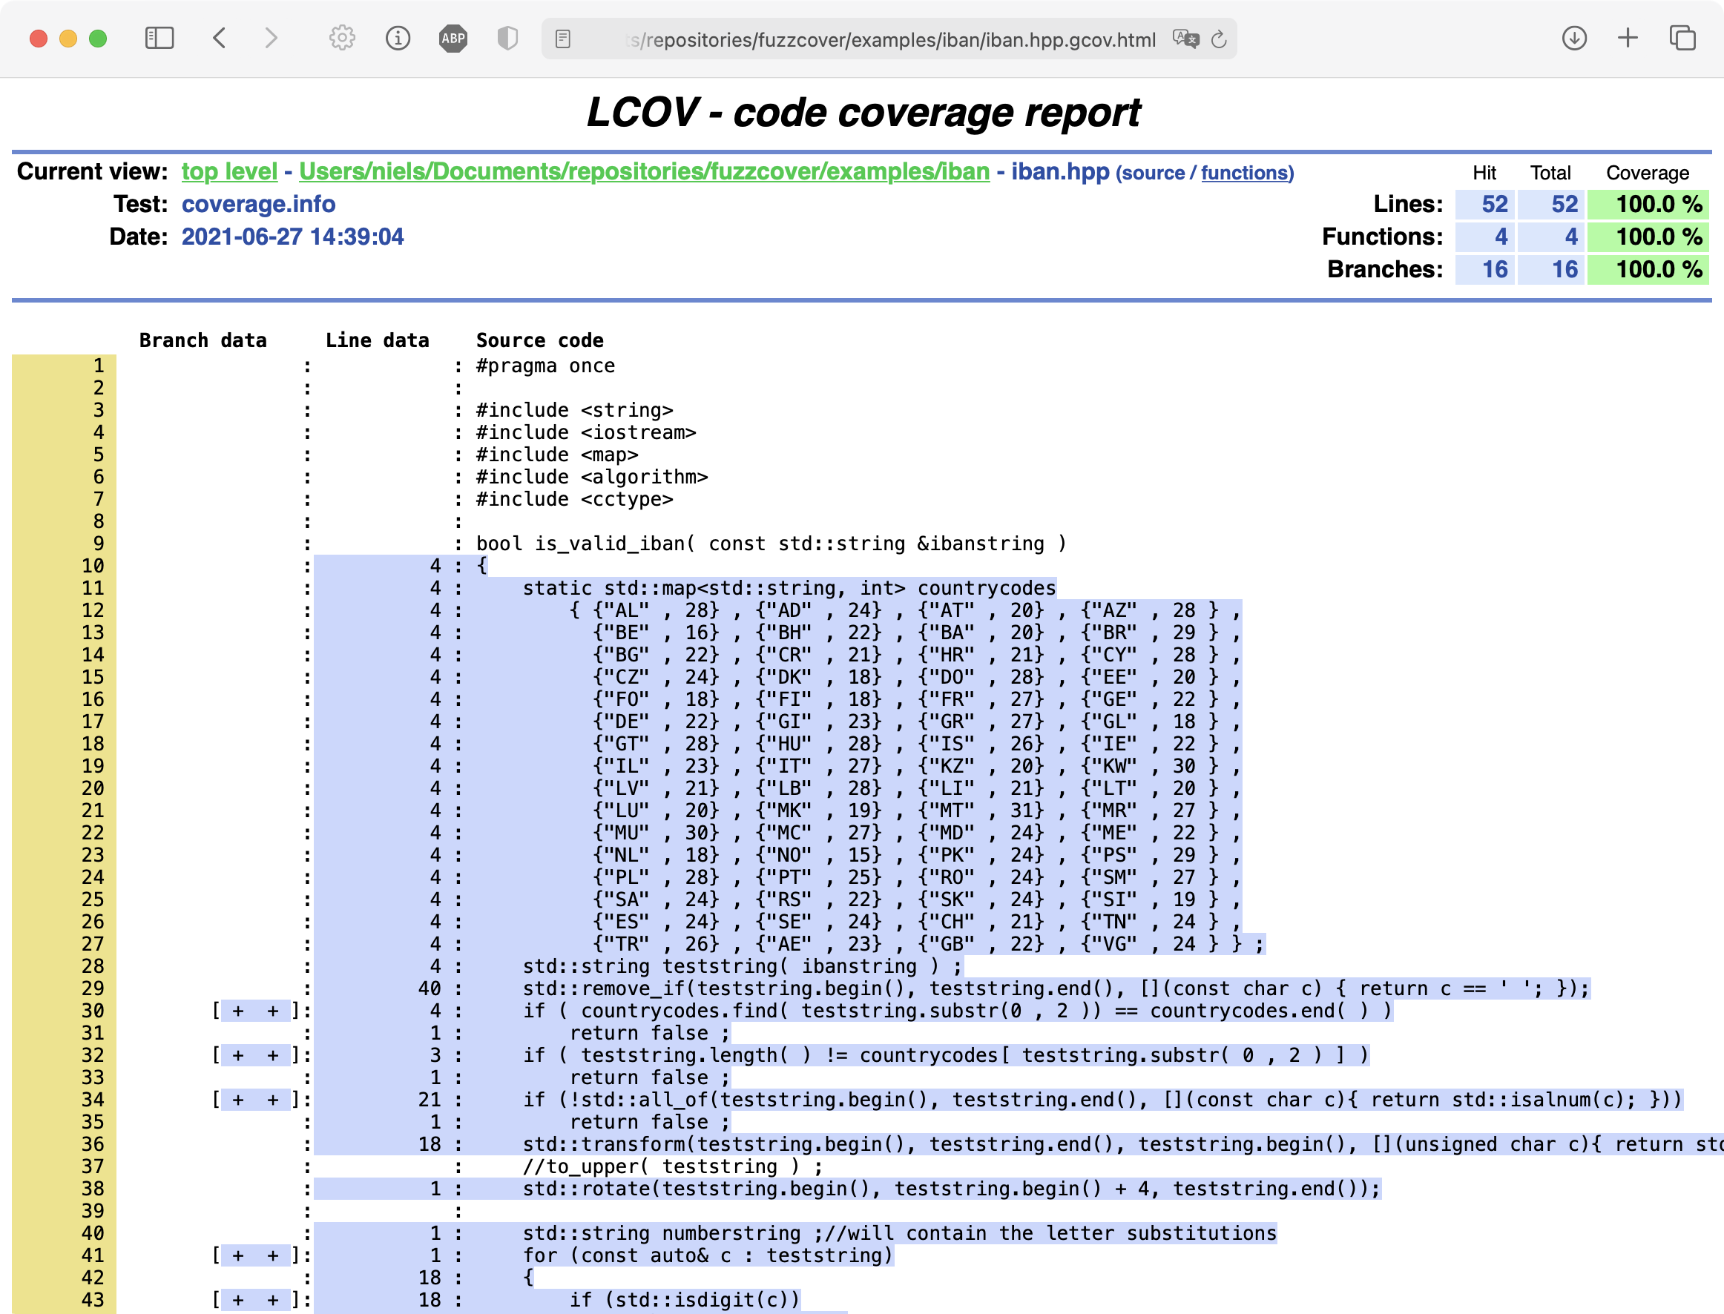The height and width of the screenshot is (1314, 1724).
Task: Click the '#include <algorithm>' line
Action: pos(592,477)
